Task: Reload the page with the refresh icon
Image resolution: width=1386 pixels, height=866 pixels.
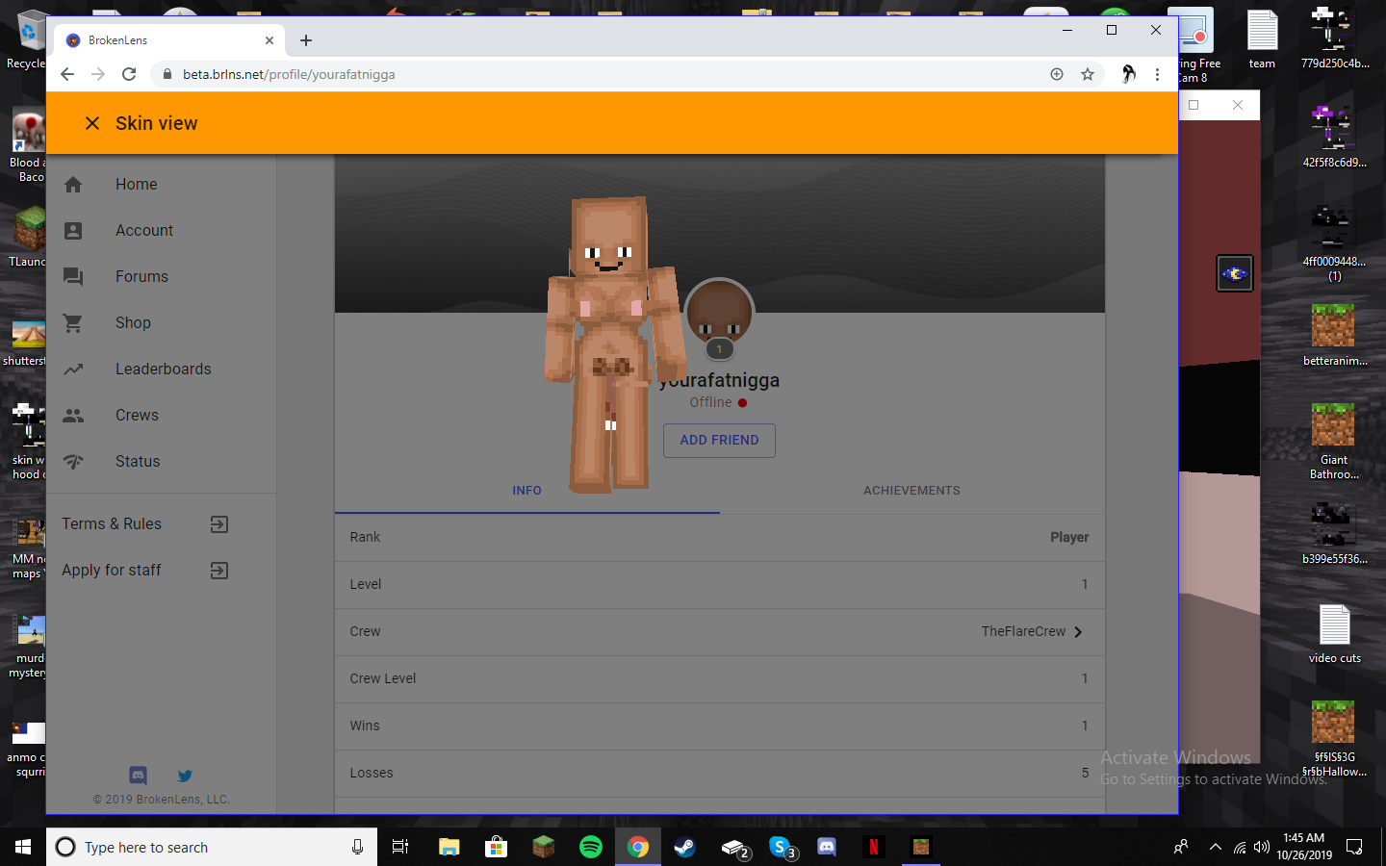Action: coord(129,74)
